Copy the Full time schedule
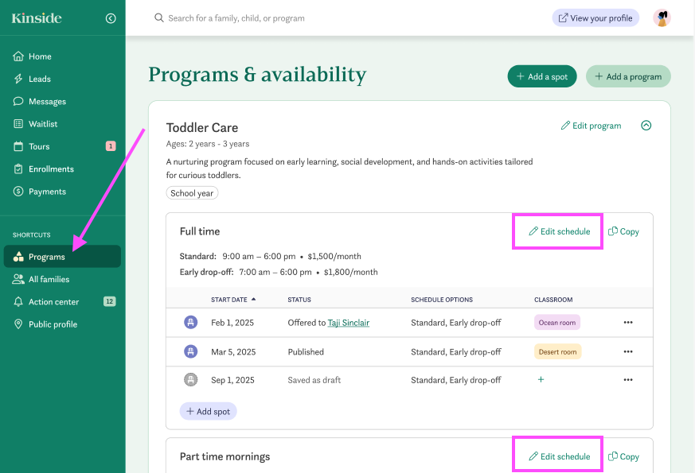This screenshot has height=473, width=695. [x=623, y=231]
